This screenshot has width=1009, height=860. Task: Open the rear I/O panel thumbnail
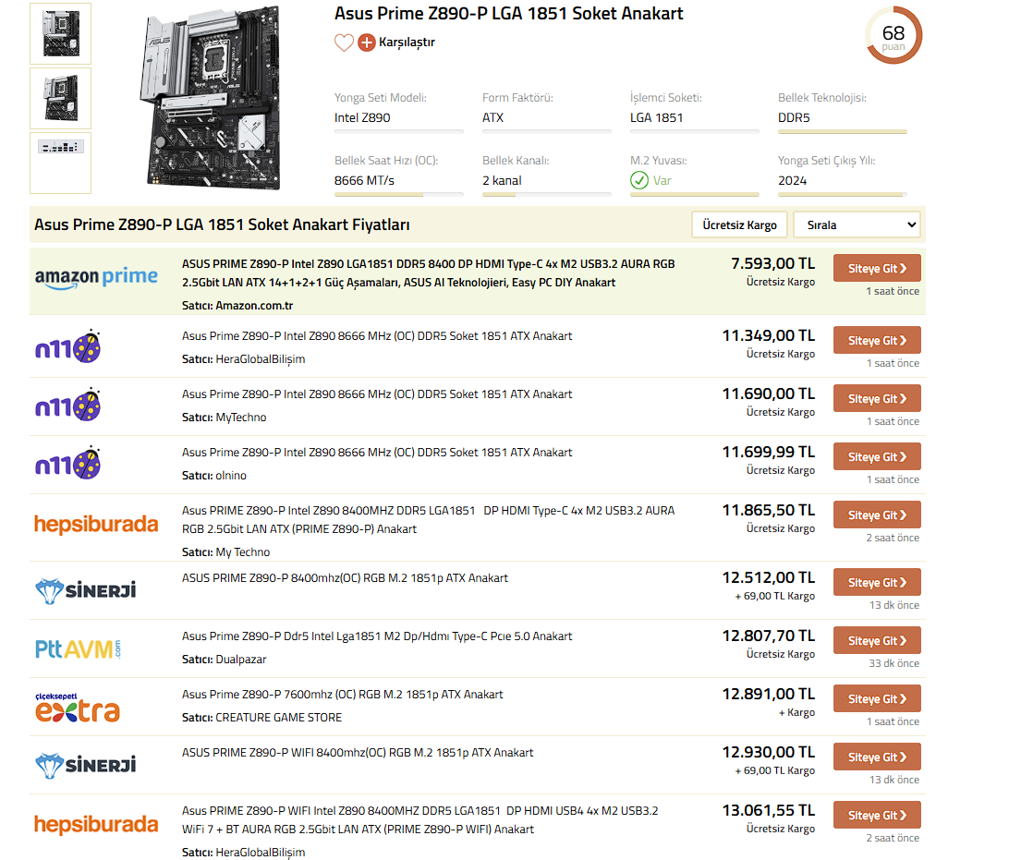tap(60, 163)
